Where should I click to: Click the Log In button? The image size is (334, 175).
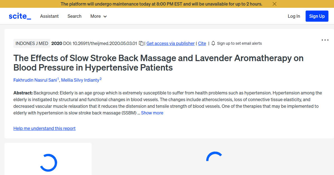(x=294, y=16)
